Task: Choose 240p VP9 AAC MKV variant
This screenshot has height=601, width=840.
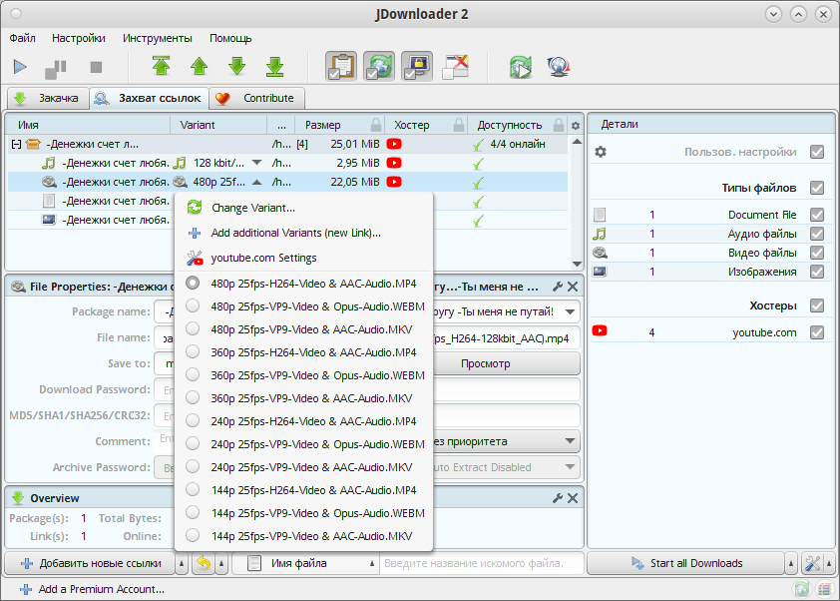Action: point(303,467)
